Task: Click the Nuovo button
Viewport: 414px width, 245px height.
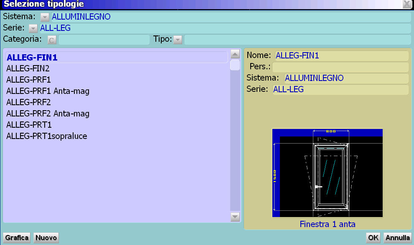Action: (x=46, y=238)
